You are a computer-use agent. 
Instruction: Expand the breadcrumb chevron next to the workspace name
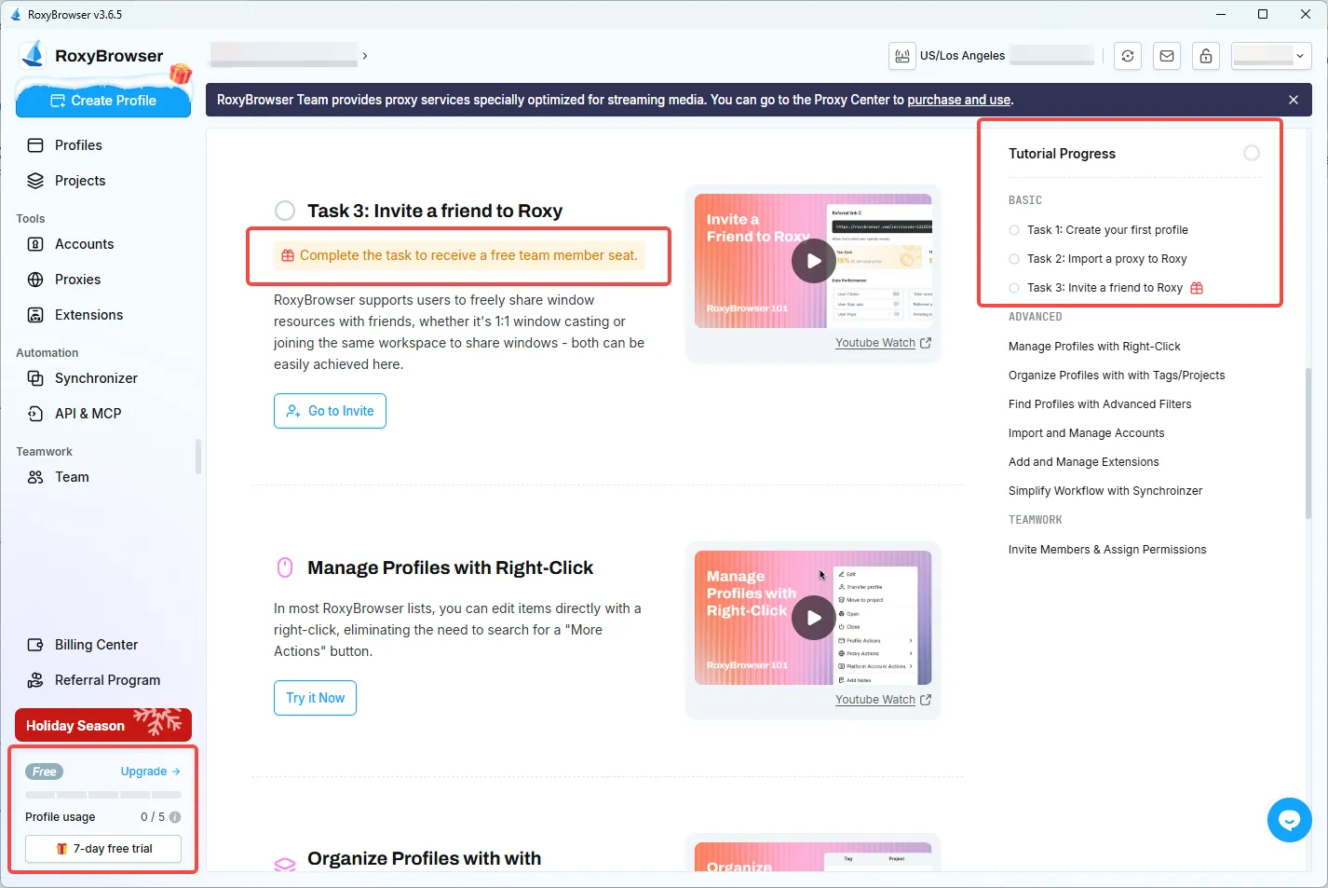pyautogui.click(x=364, y=55)
